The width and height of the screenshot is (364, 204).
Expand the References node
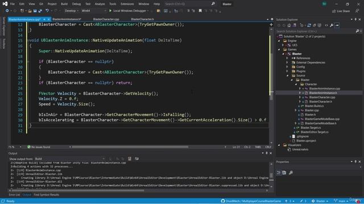[x=287, y=58]
